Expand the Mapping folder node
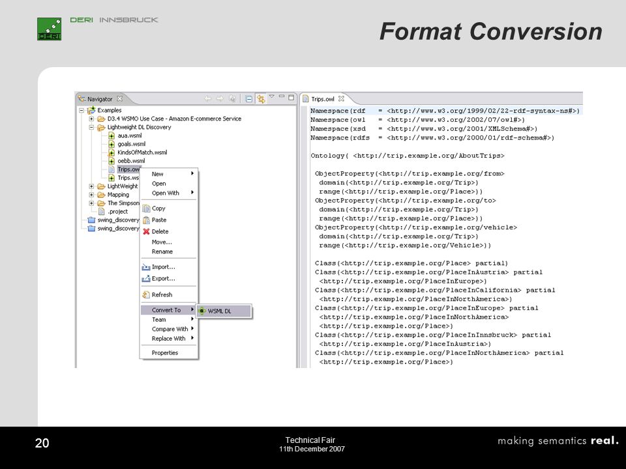626x469 pixels. point(91,195)
